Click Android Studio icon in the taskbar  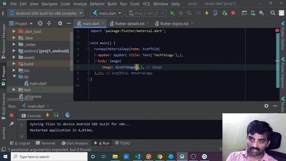[x=182, y=157]
